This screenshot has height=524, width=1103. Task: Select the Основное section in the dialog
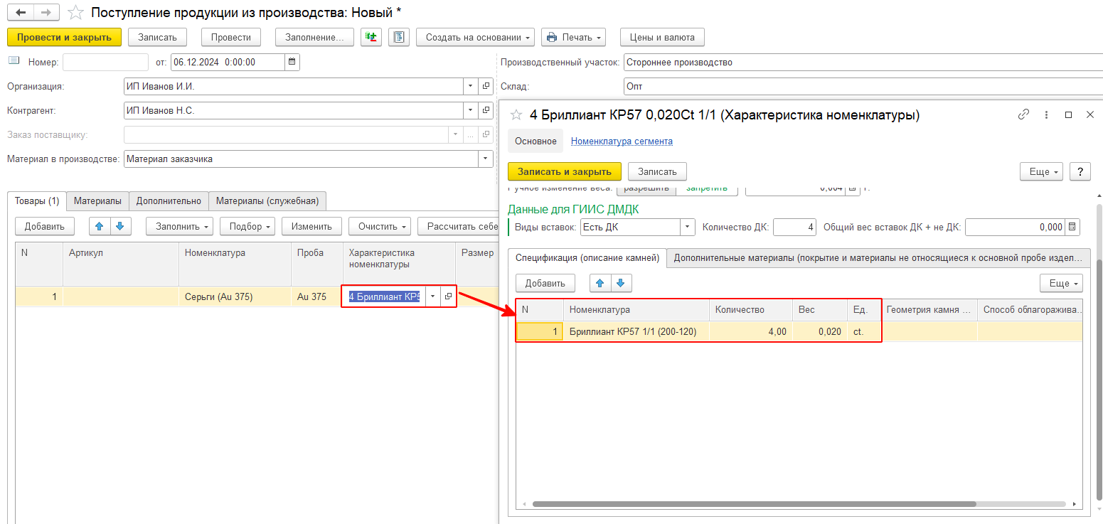click(535, 141)
